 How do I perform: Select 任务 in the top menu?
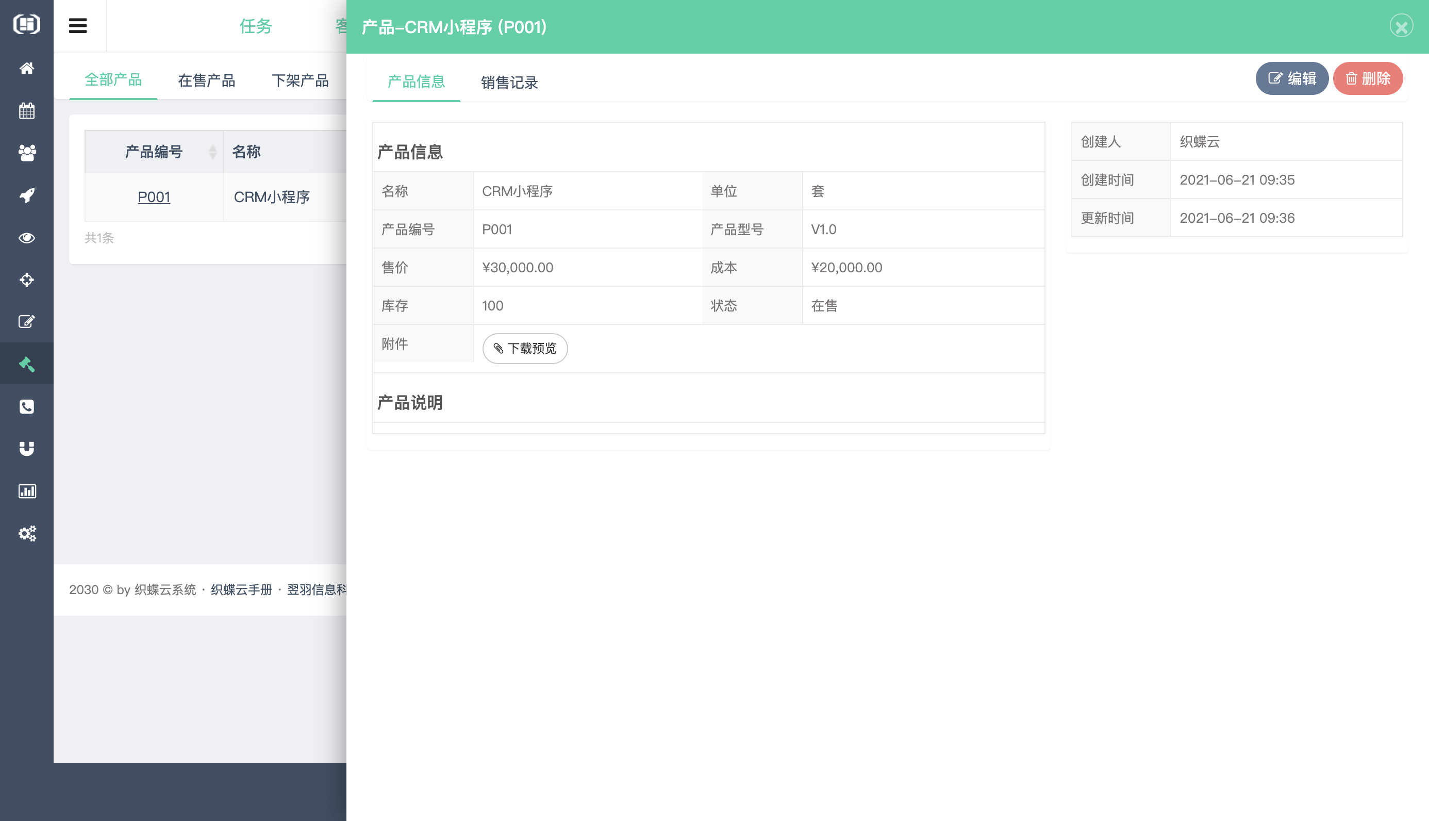point(255,26)
